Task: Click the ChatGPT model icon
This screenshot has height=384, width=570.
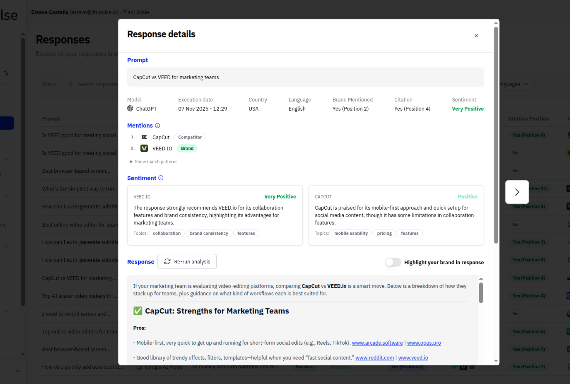Action: pyautogui.click(x=130, y=109)
